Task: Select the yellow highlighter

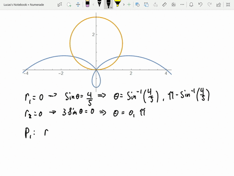Action: pyautogui.click(x=117, y=3)
